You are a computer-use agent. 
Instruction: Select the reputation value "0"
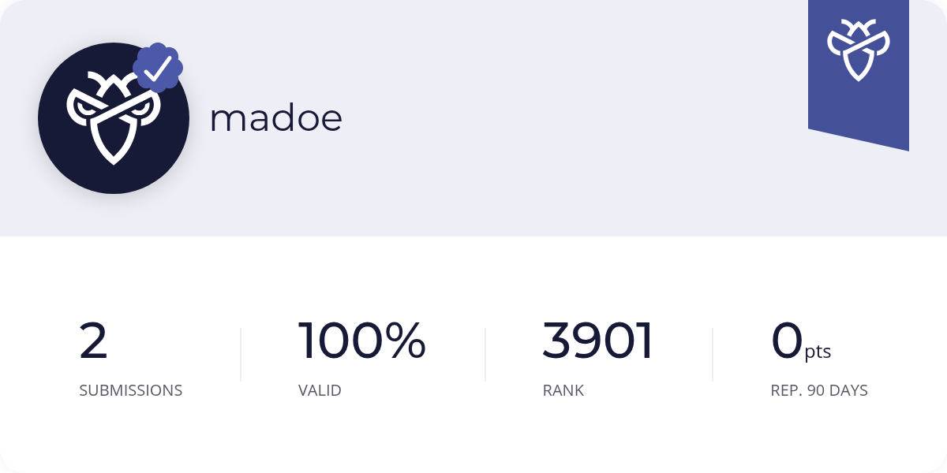(x=787, y=341)
